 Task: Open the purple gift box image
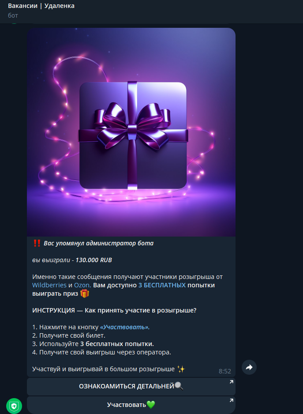pos(131,132)
